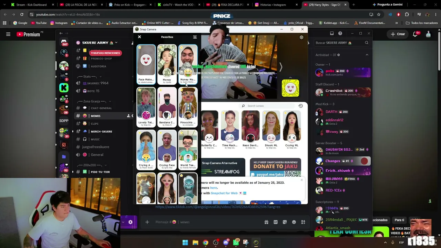Screen dimensions: 441x248
Task: Open the green Kick server icon
Action: (x=64, y=88)
